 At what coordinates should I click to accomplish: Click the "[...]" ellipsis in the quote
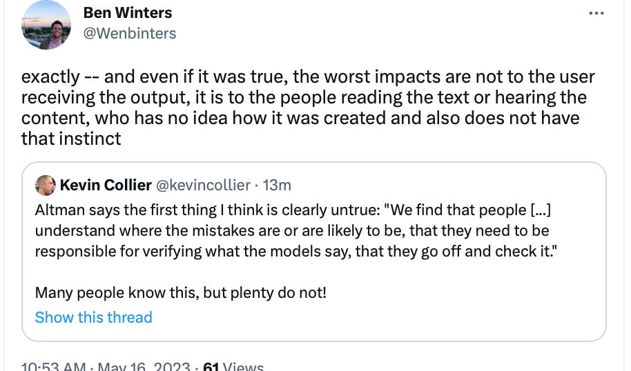[536, 209]
